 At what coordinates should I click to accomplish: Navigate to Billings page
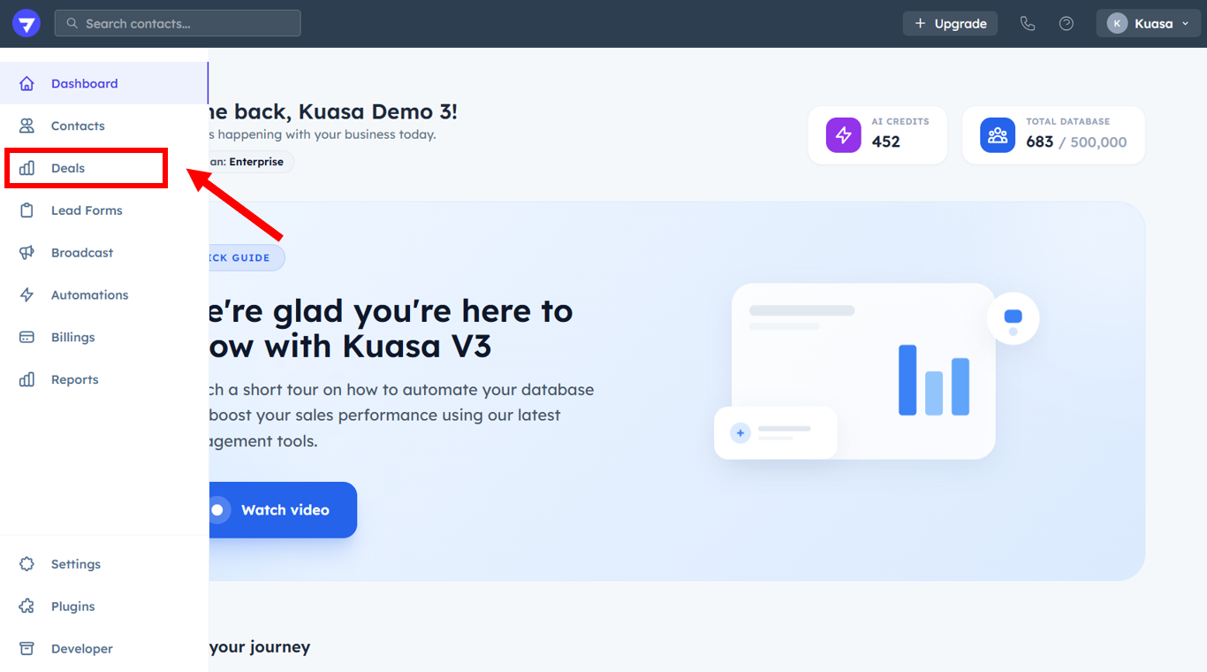tap(72, 337)
